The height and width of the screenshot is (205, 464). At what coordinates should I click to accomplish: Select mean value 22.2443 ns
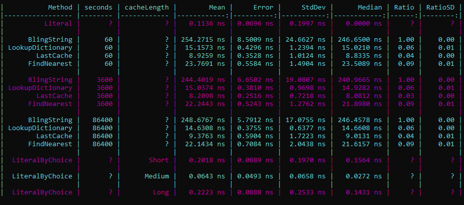(x=205, y=104)
